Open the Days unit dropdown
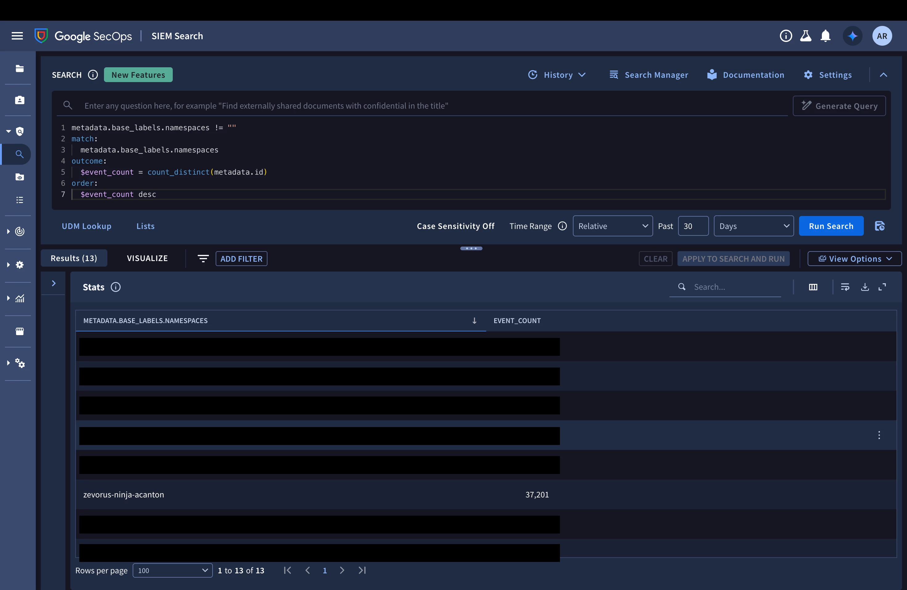 (753, 226)
